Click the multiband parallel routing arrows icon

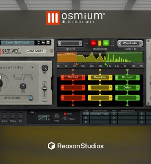pos(112,43)
